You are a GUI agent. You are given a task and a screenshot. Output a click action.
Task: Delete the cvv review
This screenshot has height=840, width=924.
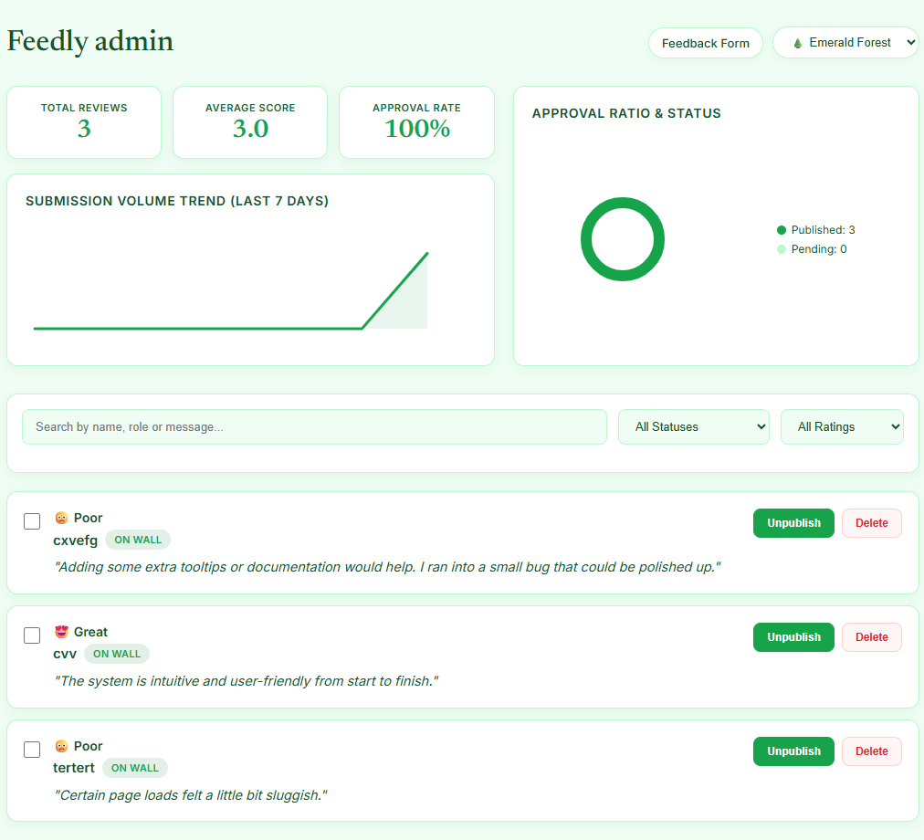click(x=872, y=637)
